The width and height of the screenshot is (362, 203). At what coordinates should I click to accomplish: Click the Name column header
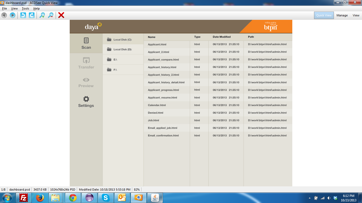click(x=152, y=37)
